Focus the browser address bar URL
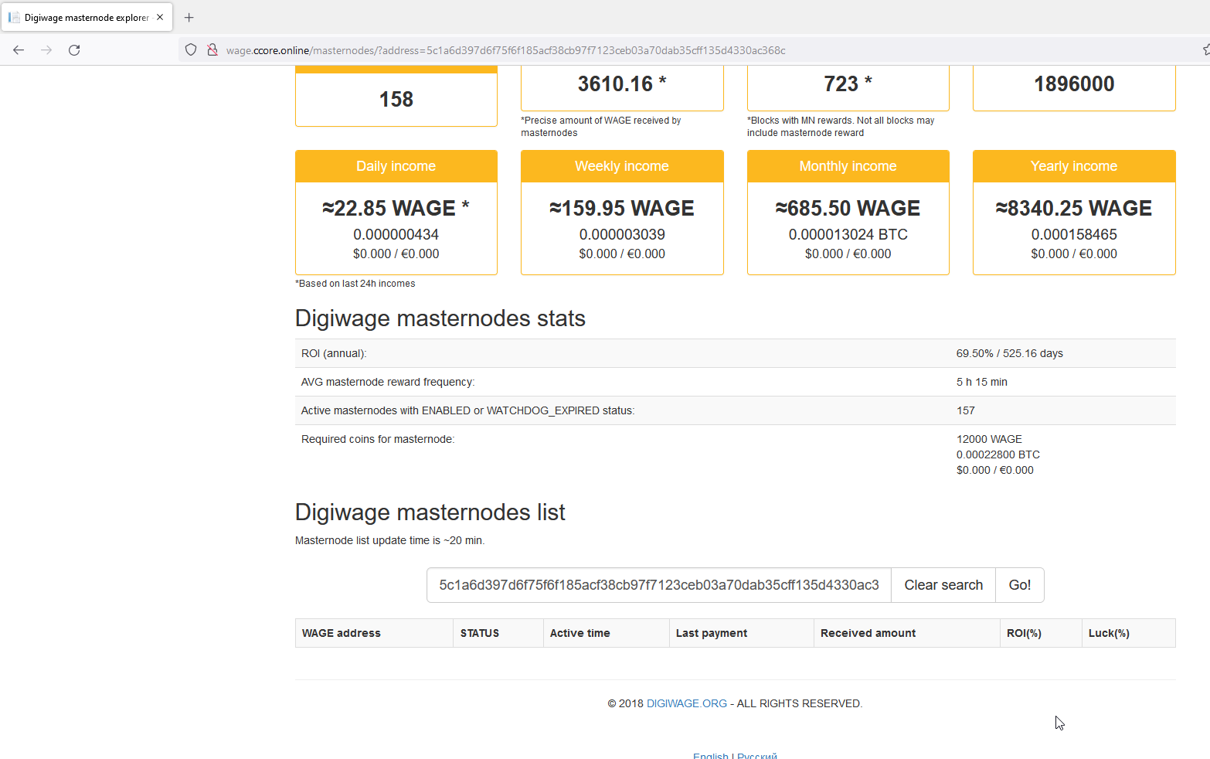The width and height of the screenshot is (1210, 759). [505, 50]
